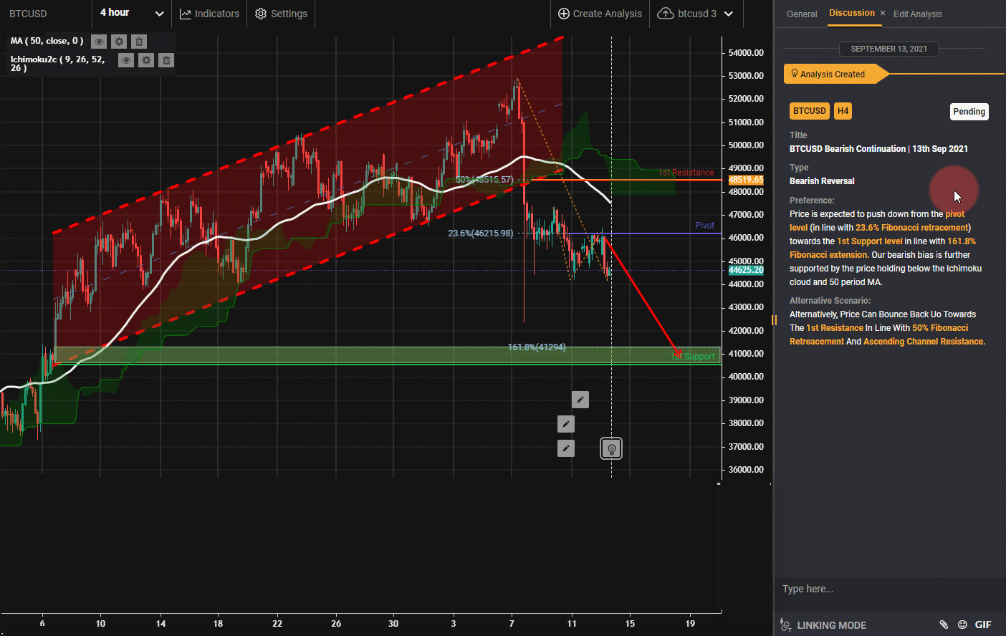Open the GIF picker
1006x636 pixels.
click(983, 625)
